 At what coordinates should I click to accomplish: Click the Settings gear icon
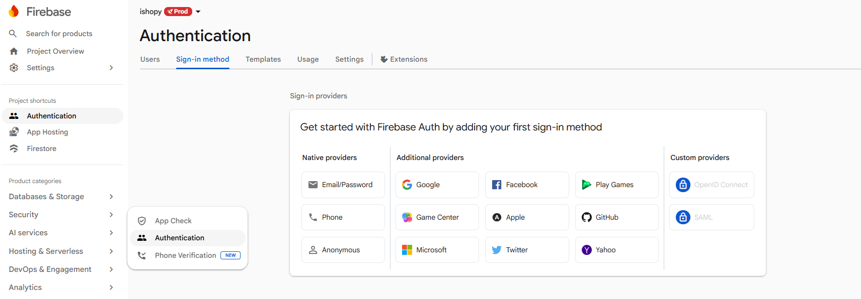pyautogui.click(x=14, y=68)
